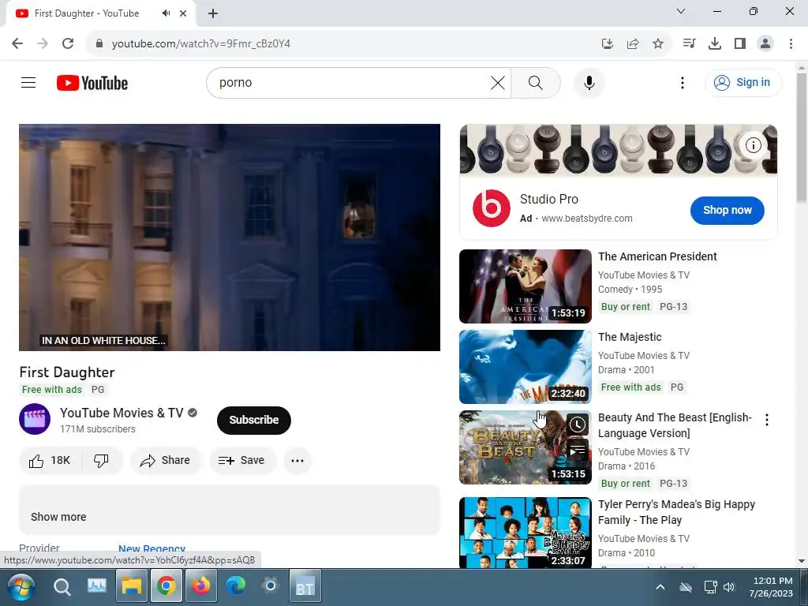
Task: Run search with the magnifier button
Action: (536, 82)
